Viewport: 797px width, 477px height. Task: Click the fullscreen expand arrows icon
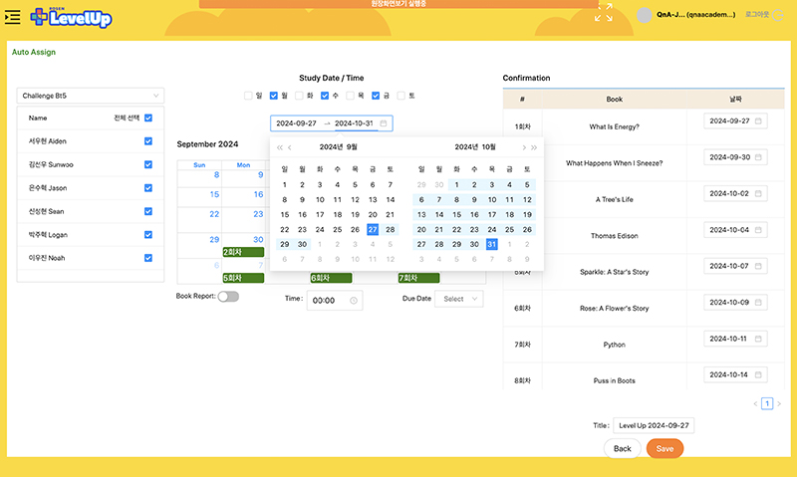604,14
